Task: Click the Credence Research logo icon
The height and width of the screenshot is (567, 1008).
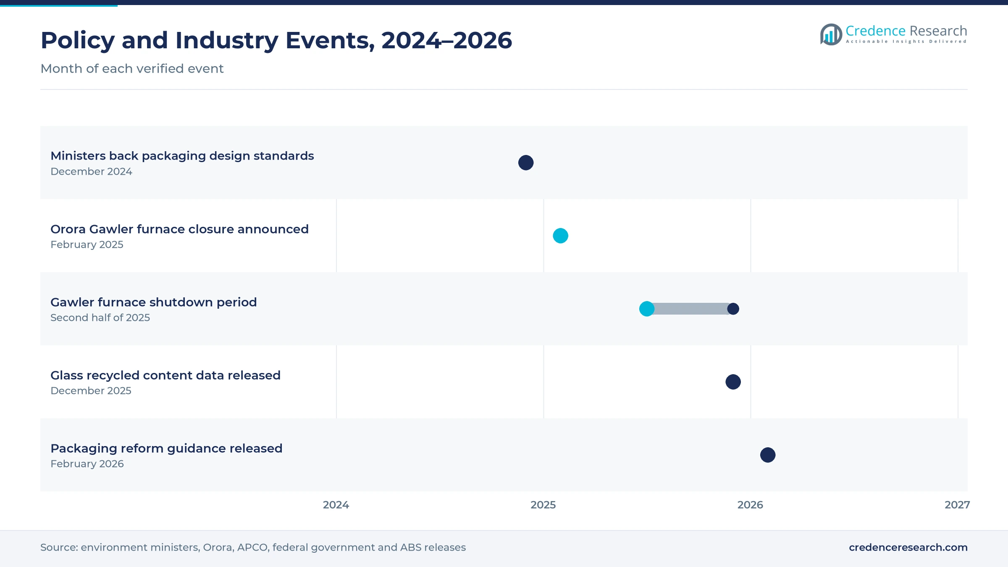Action: pyautogui.click(x=831, y=34)
